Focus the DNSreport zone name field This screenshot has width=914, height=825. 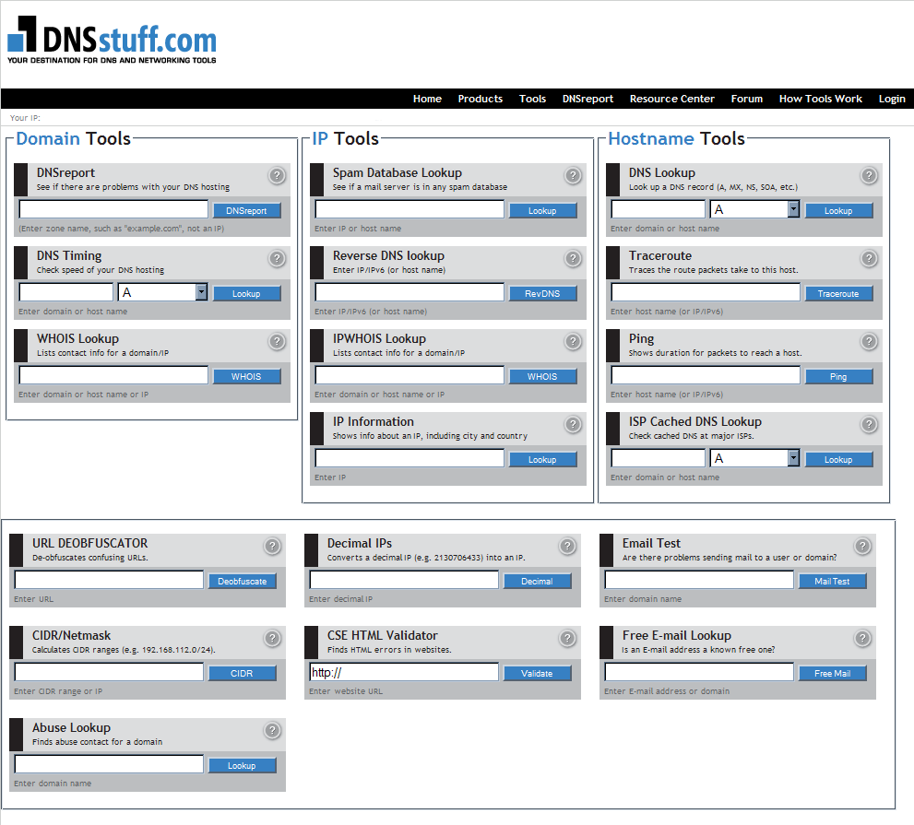pyautogui.click(x=113, y=209)
